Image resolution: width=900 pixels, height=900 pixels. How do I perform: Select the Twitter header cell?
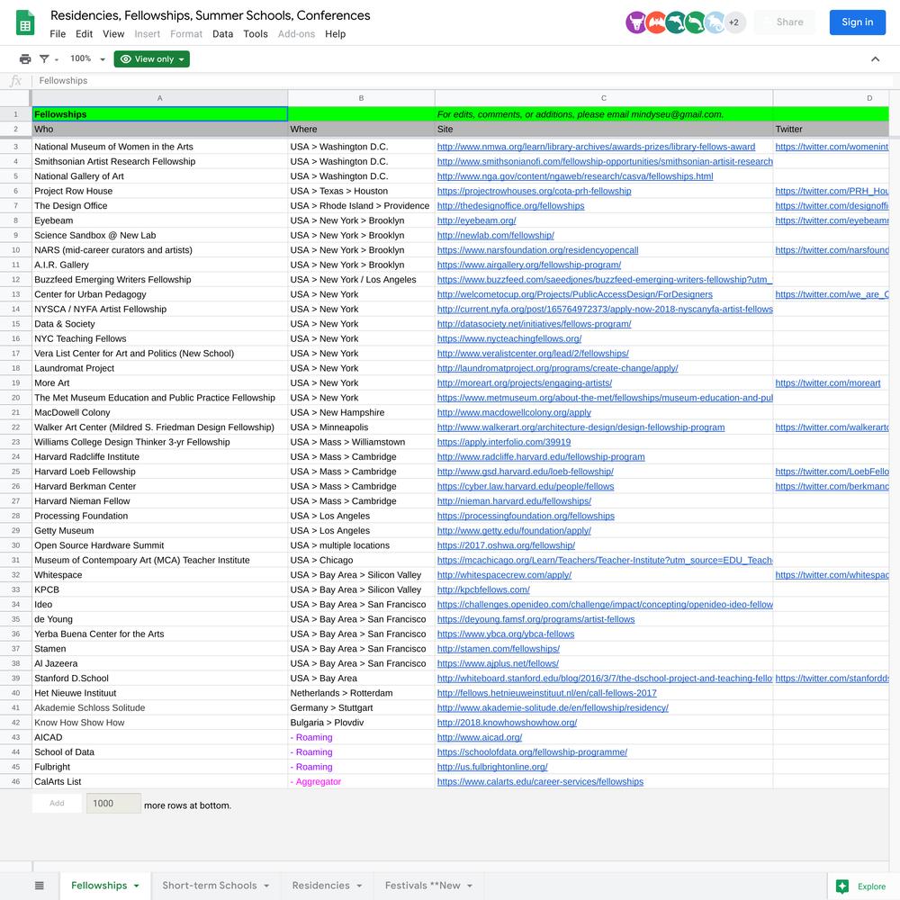click(x=831, y=129)
